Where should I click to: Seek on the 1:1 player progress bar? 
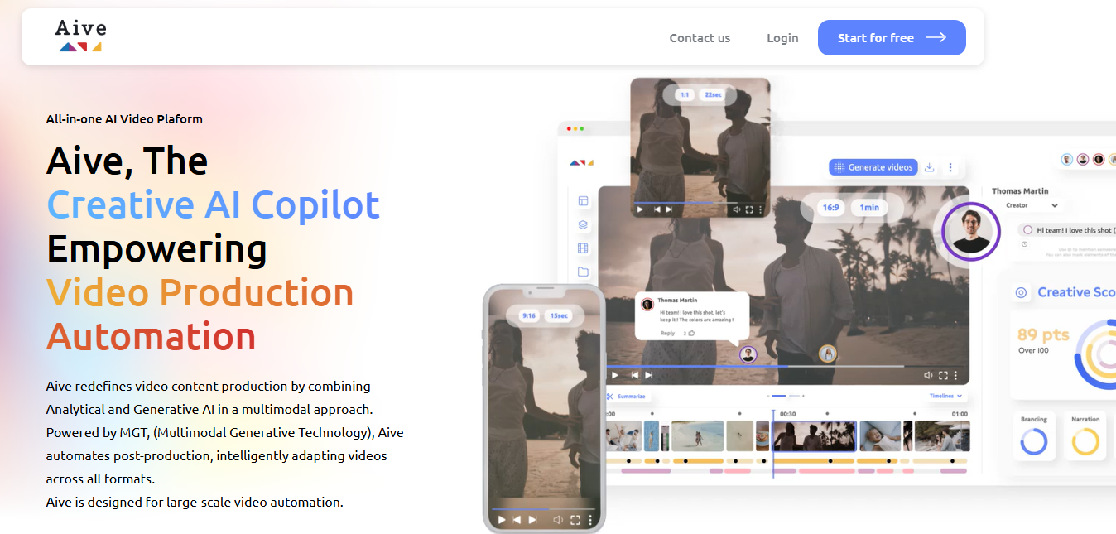[x=700, y=202]
